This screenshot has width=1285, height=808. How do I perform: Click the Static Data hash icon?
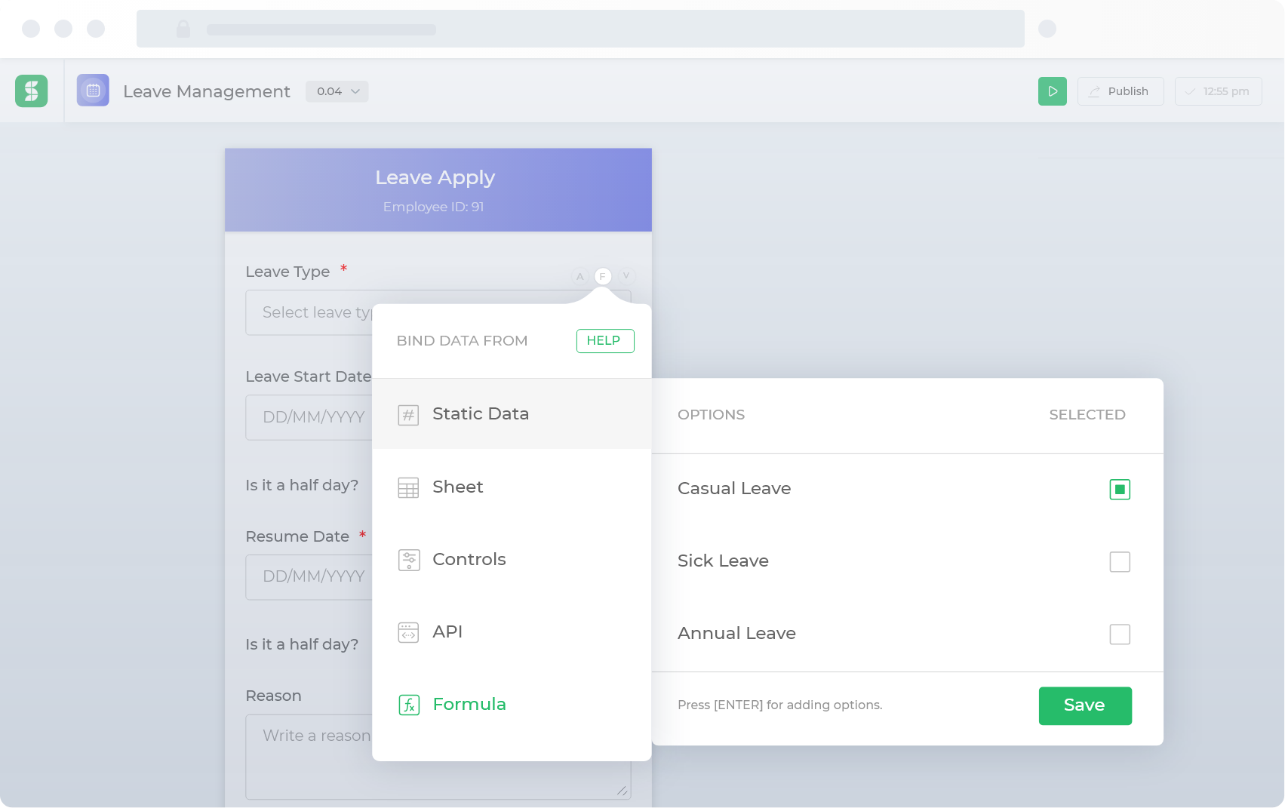408,415
